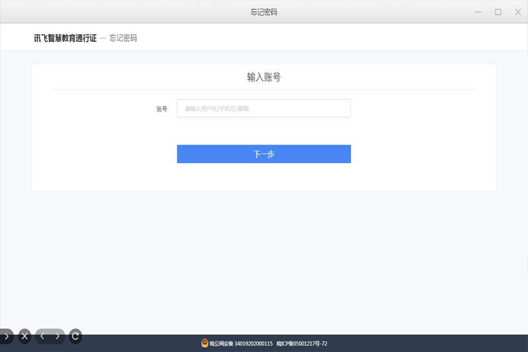
Task: Go forward with the right chevron in the navigation pill
Action: point(57,336)
